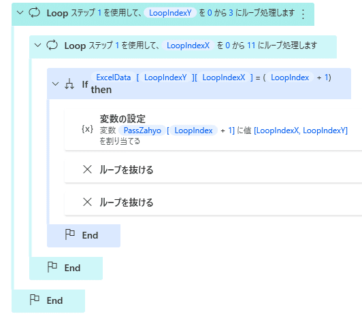Collapse the LoopIndexX loop block
The image size is (362, 314).
[37, 45]
